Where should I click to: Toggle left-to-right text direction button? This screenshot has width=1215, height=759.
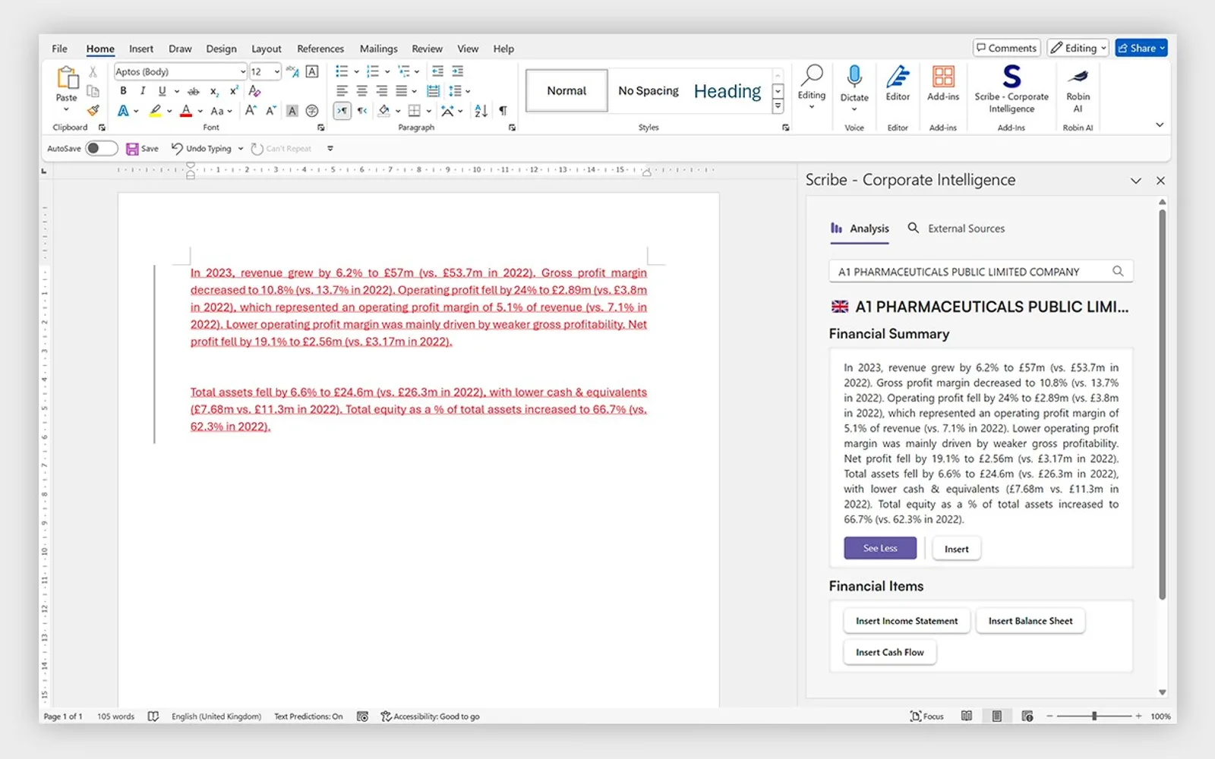(342, 111)
